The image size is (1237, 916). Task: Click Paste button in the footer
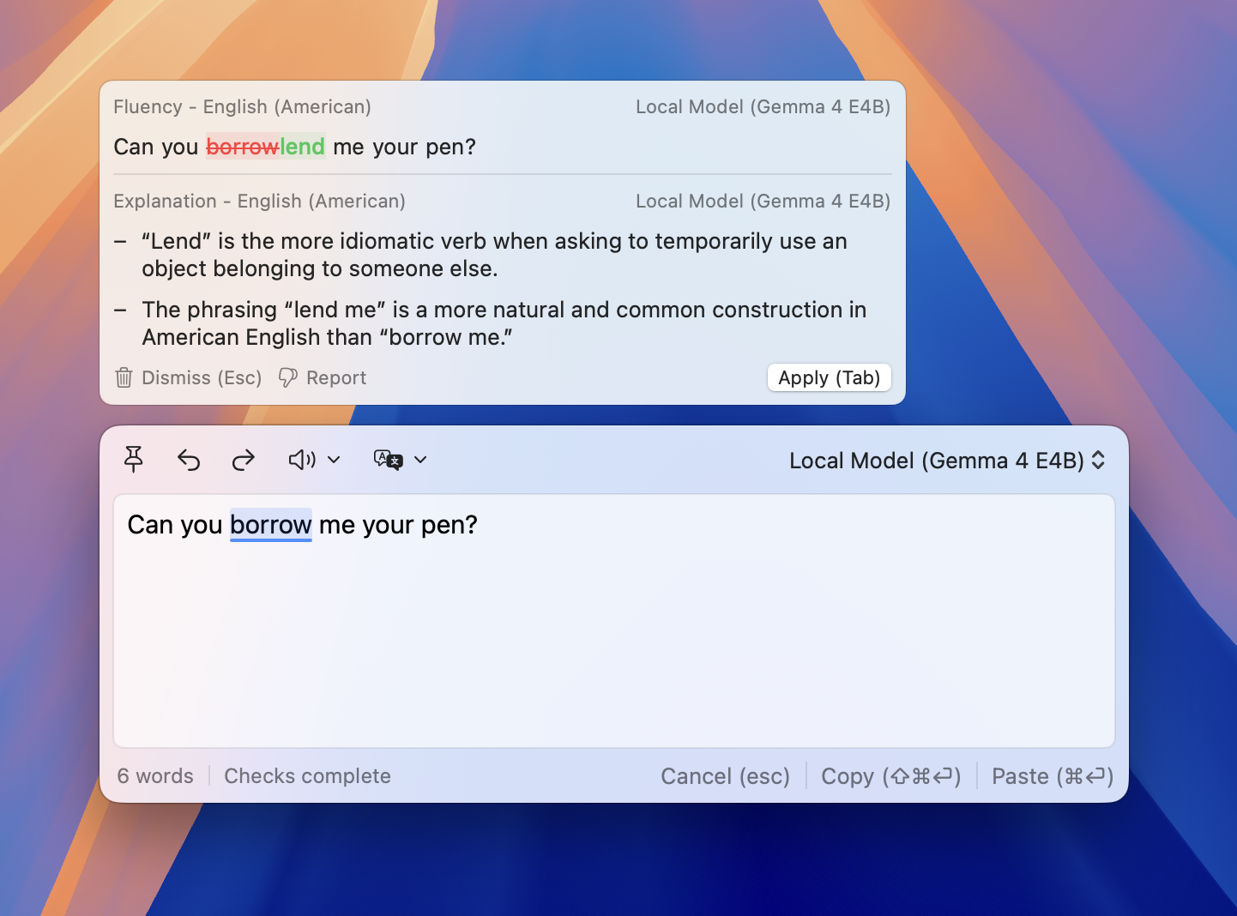pyautogui.click(x=1053, y=776)
